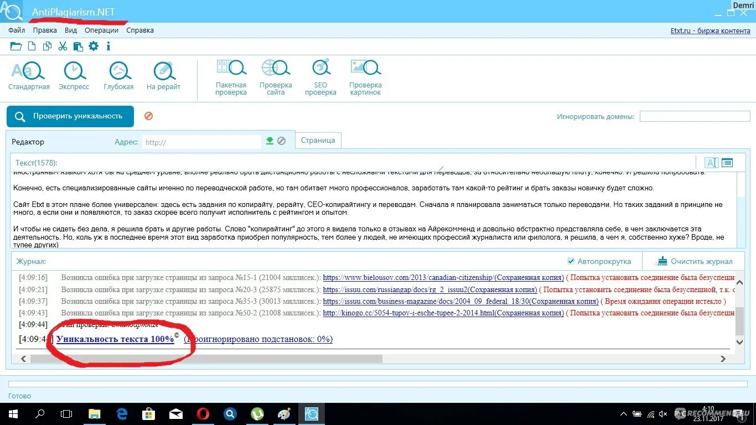The image size is (756, 425).
Task: Click the Игнорировать домены input field
Action: 695,116
